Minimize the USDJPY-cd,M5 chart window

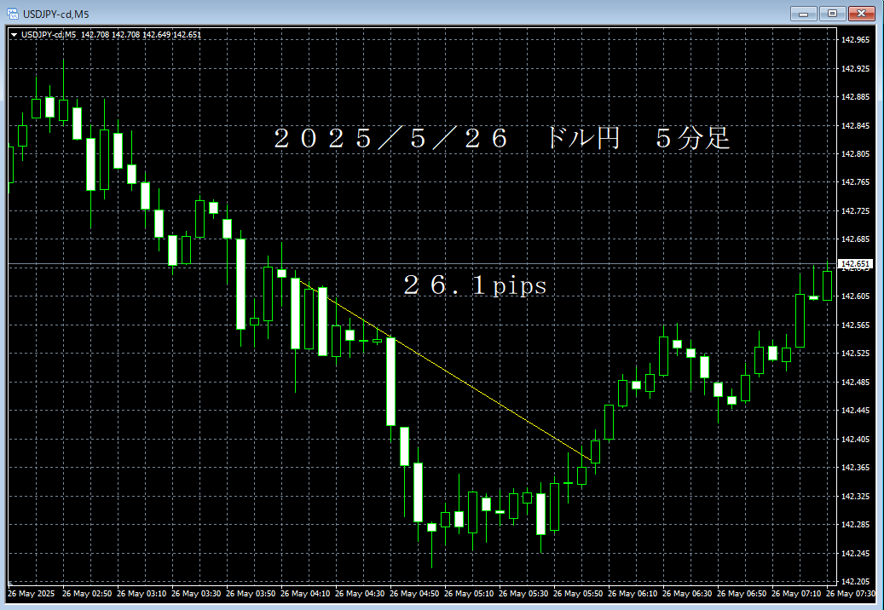[802, 14]
